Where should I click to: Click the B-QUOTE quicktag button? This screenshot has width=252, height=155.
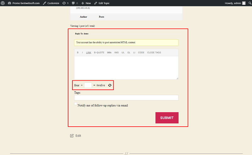pyautogui.click(x=99, y=53)
